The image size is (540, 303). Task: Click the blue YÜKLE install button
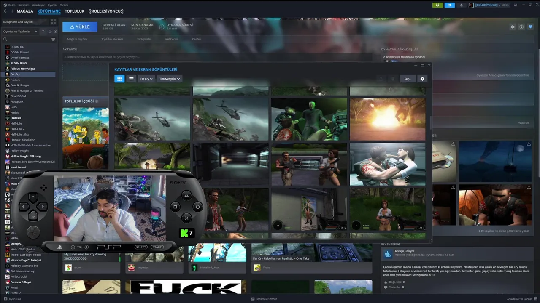(x=80, y=27)
